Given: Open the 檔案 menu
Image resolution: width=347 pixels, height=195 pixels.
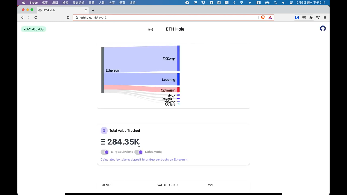Looking at the screenshot, I should (45, 2).
